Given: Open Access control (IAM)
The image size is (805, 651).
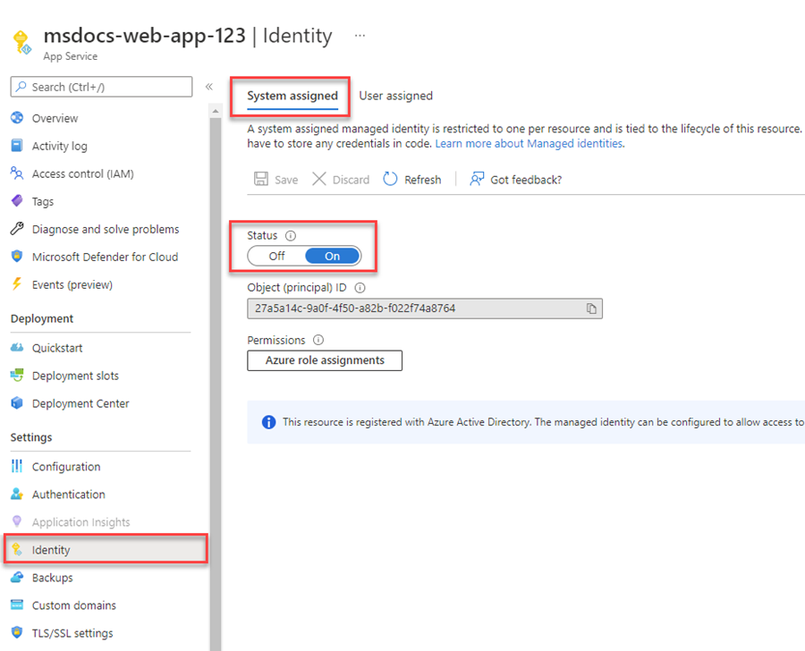Looking at the screenshot, I should coord(81,173).
